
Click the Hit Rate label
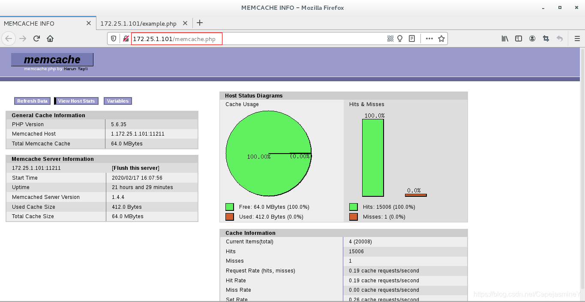tap(236, 281)
